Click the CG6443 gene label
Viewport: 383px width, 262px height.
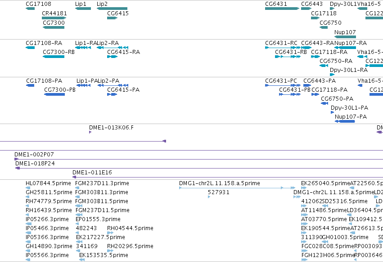[312, 4]
